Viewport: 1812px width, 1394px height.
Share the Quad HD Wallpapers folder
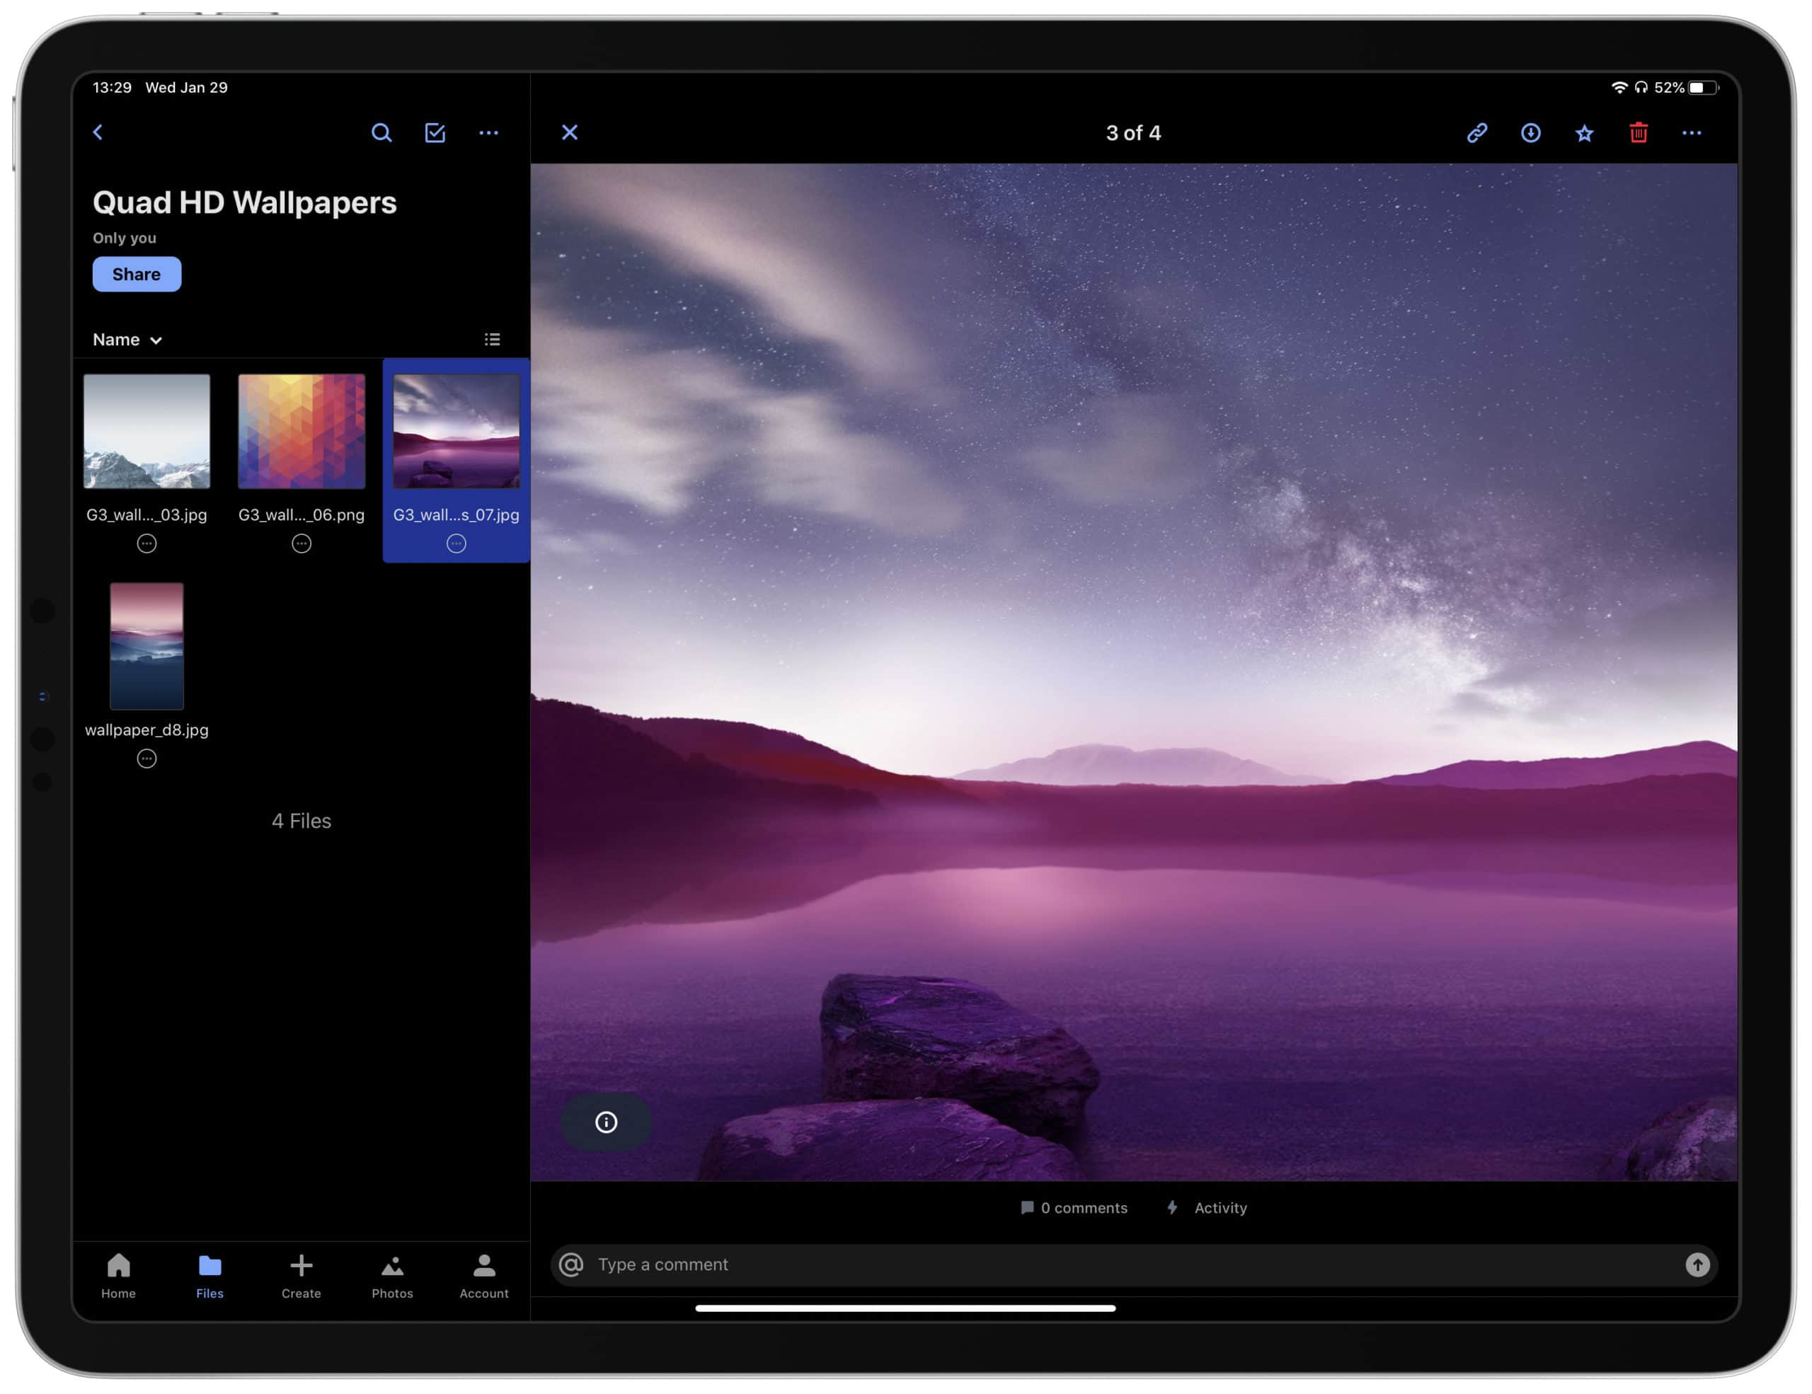click(136, 274)
